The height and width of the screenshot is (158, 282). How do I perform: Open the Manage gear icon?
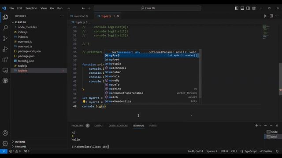tap(5, 144)
